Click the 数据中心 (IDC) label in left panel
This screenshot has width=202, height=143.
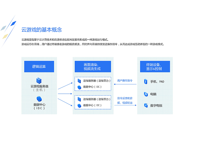click(x=39, y=106)
